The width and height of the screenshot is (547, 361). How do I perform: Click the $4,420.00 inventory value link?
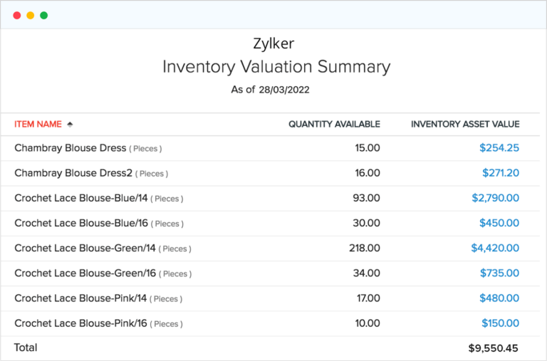[495, 248]
